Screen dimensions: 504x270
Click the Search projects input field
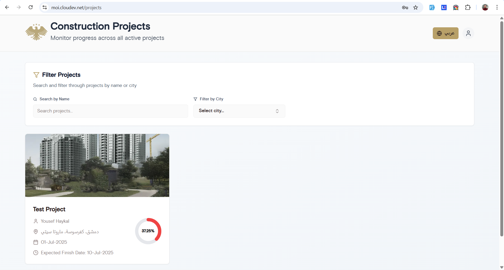pos(110,111)
